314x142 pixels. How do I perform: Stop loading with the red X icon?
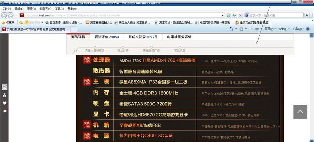click(x=241, y=15)
